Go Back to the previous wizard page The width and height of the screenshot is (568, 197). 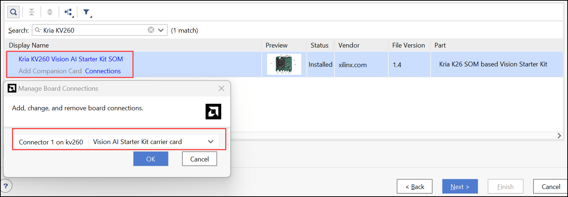coord(414,186)
